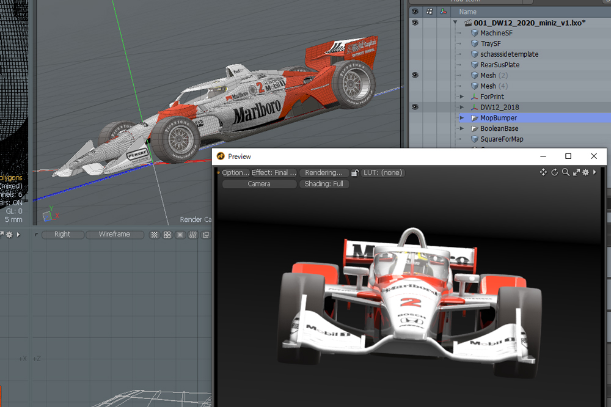Collapse the 001_DW12_2020_miniz_v1.lxo scene tree
Screen dimensions: 611x407
tap(455, 23)
